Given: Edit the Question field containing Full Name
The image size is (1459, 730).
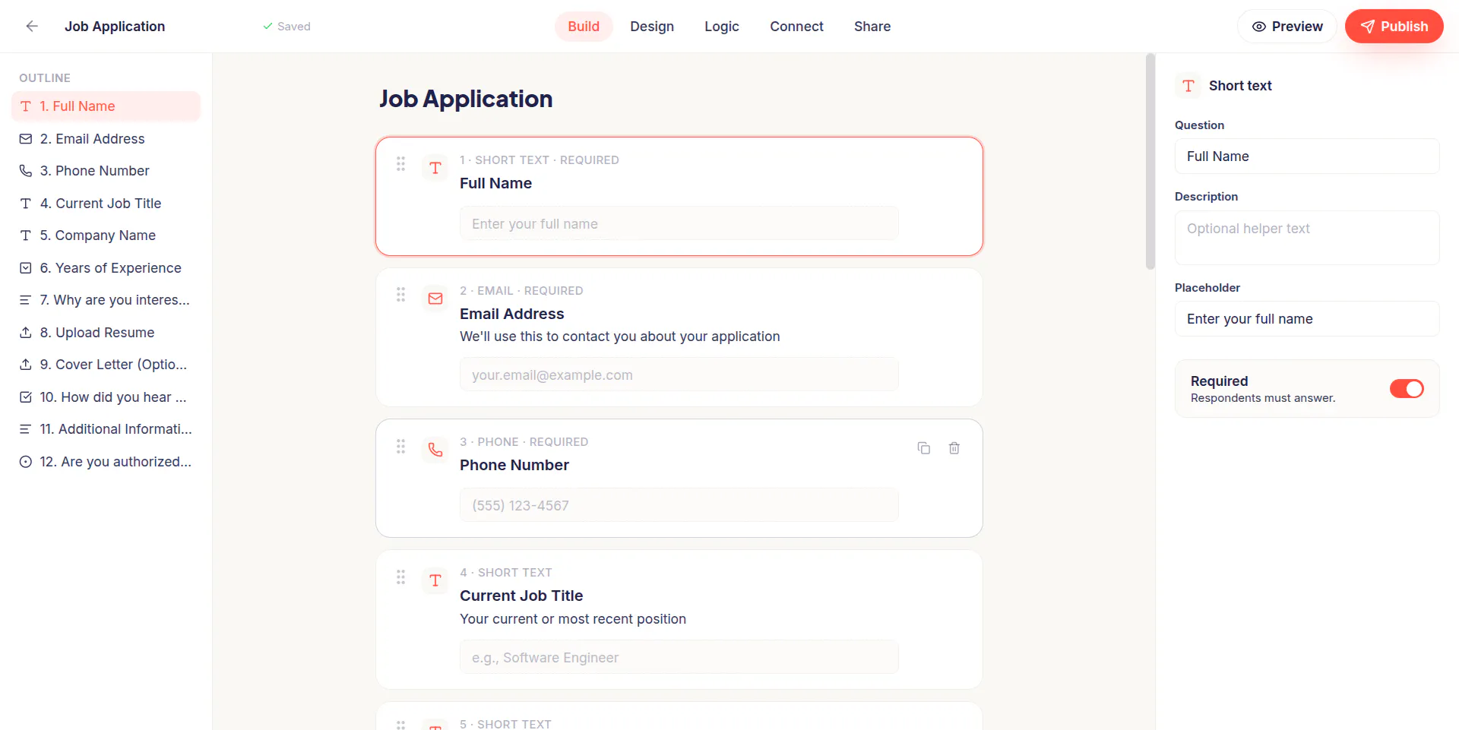Looking at the screenshot, I should tap(1307, 156).
